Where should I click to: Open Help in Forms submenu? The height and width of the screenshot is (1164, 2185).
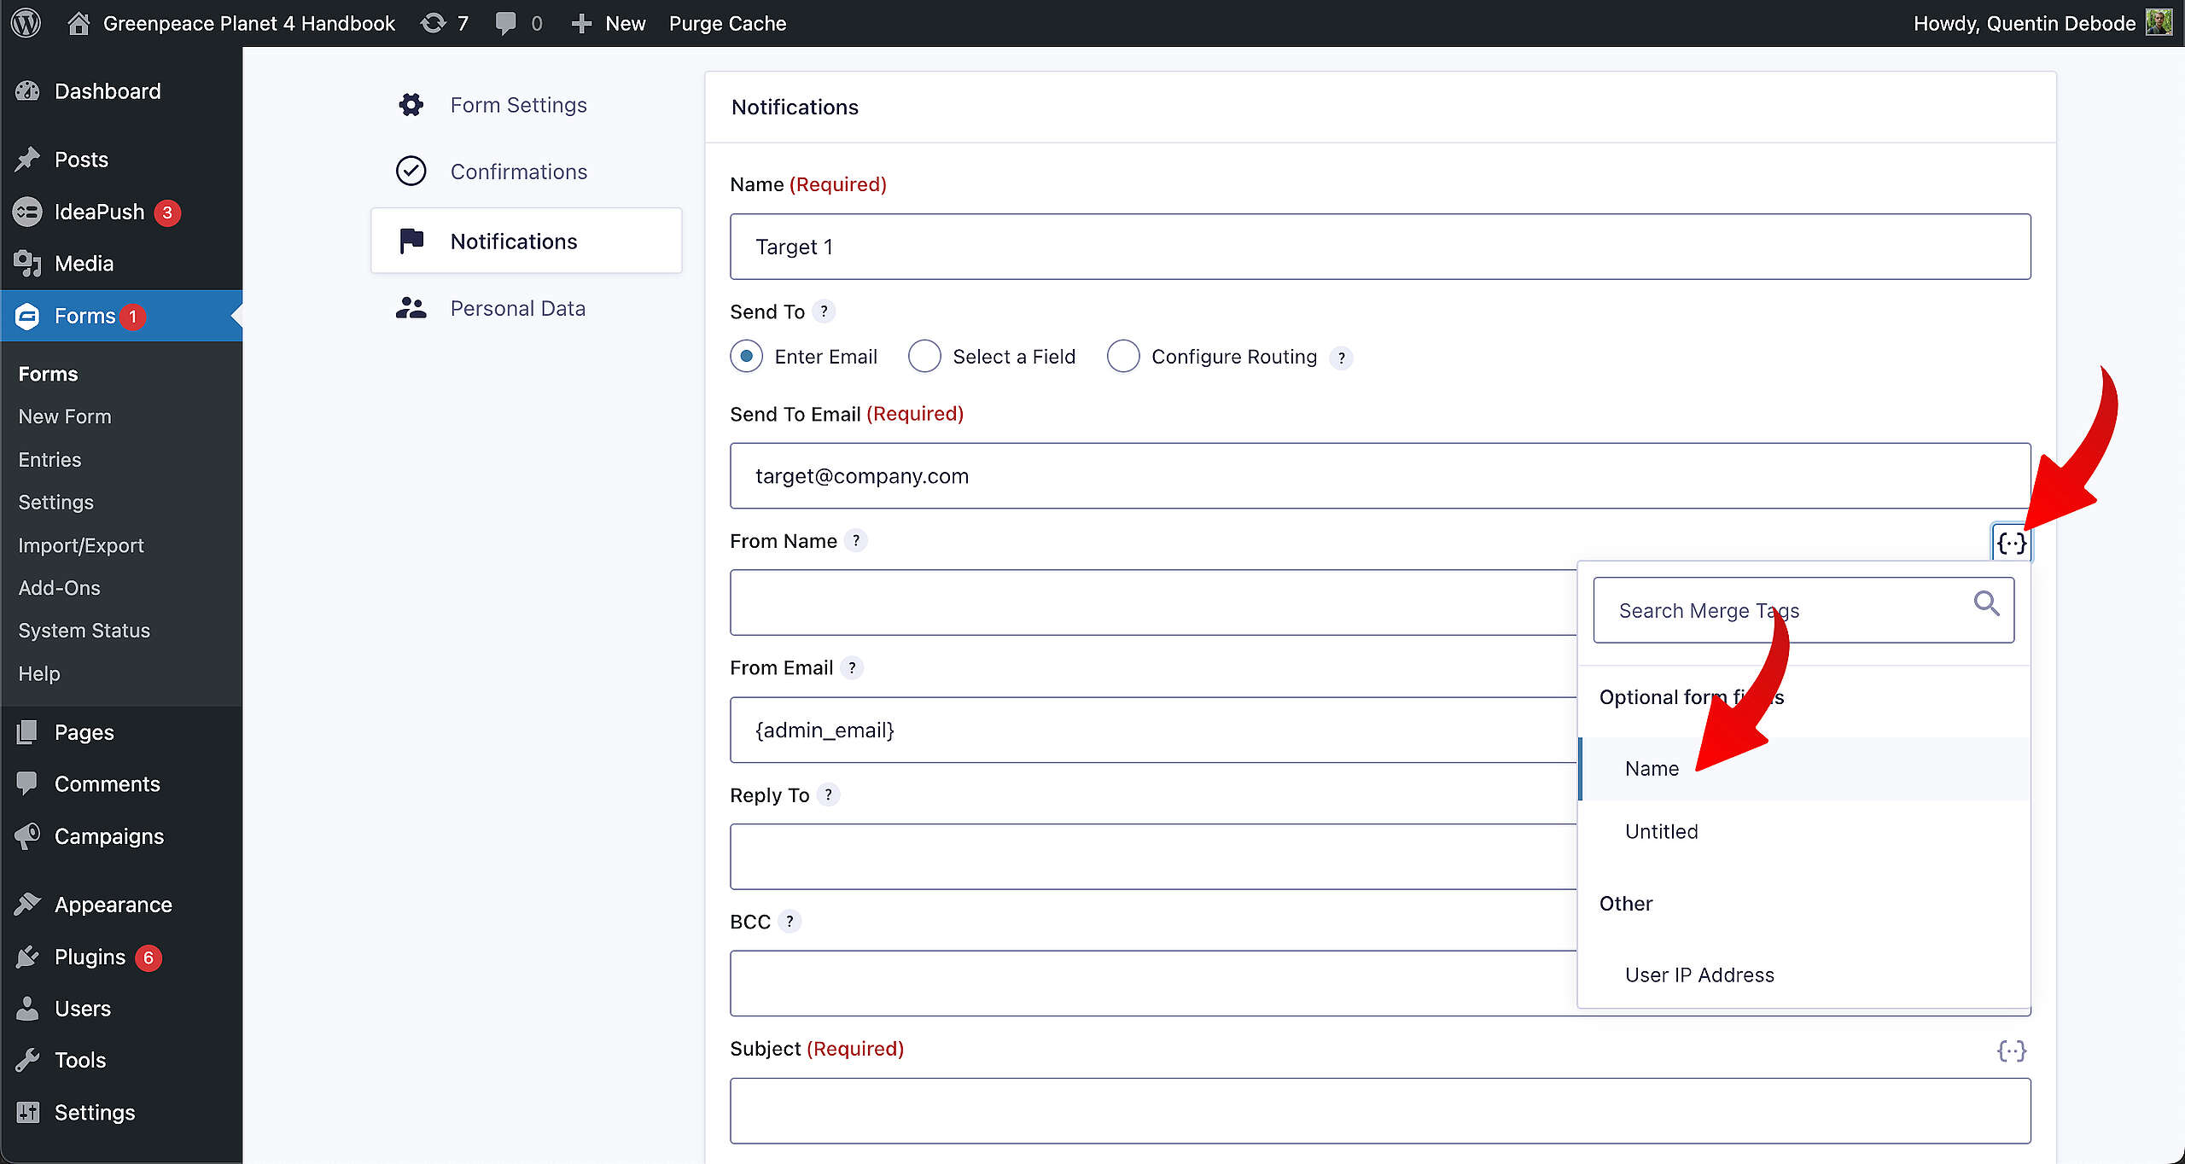(39, 673)
